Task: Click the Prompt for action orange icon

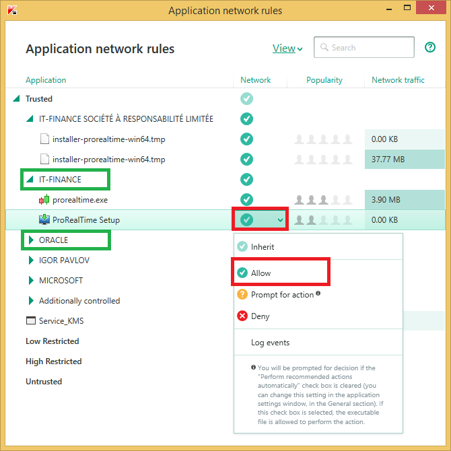Action: click(x=242, y=294)
